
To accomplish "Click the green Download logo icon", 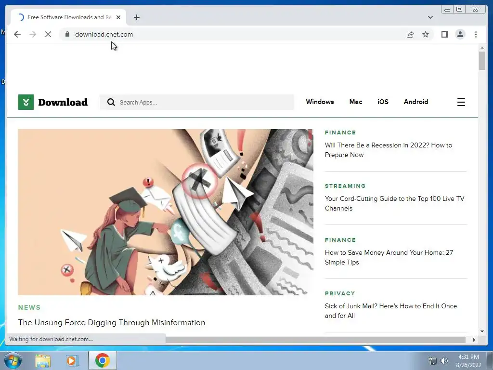I will tap(26, 102).
